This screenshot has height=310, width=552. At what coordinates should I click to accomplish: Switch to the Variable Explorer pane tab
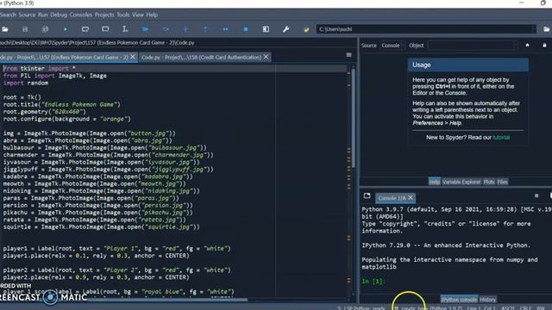coord(461,182)
